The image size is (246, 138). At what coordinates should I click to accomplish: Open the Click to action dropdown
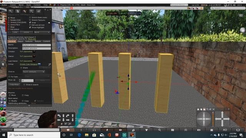click(34, 72)
